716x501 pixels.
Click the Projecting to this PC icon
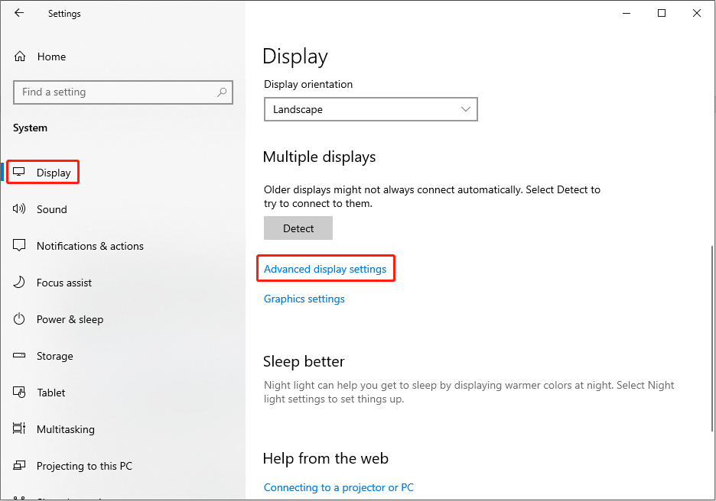pyautogui.click(x=19, y=465)
